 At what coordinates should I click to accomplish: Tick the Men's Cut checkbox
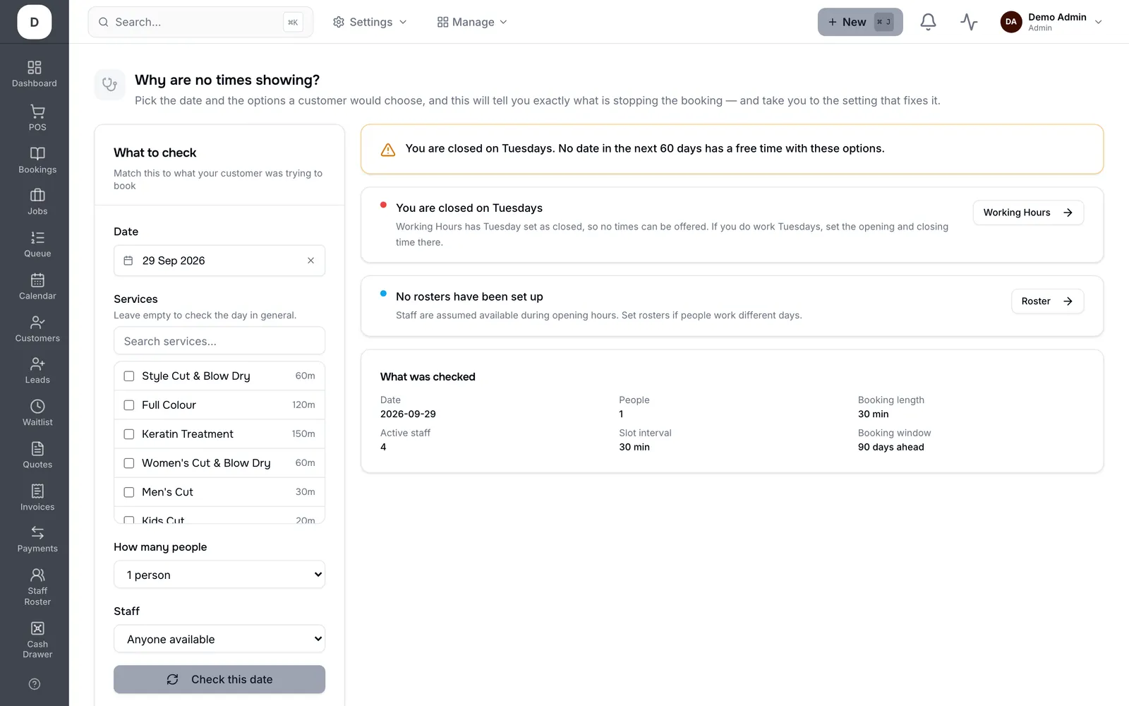[129, 492]
